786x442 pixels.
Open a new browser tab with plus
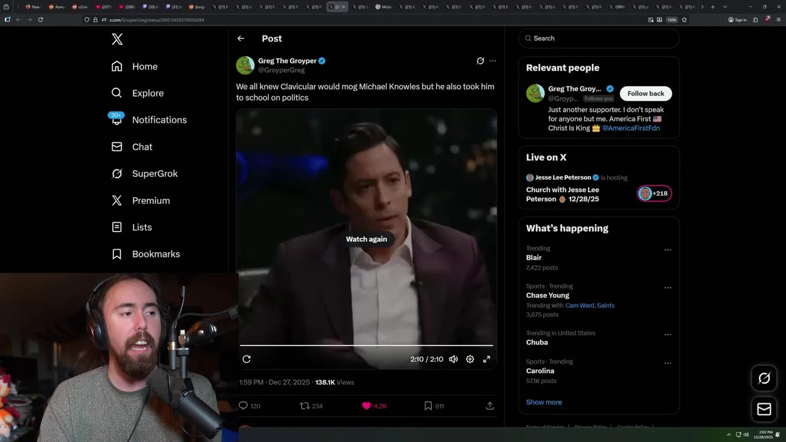click(712, 7)
